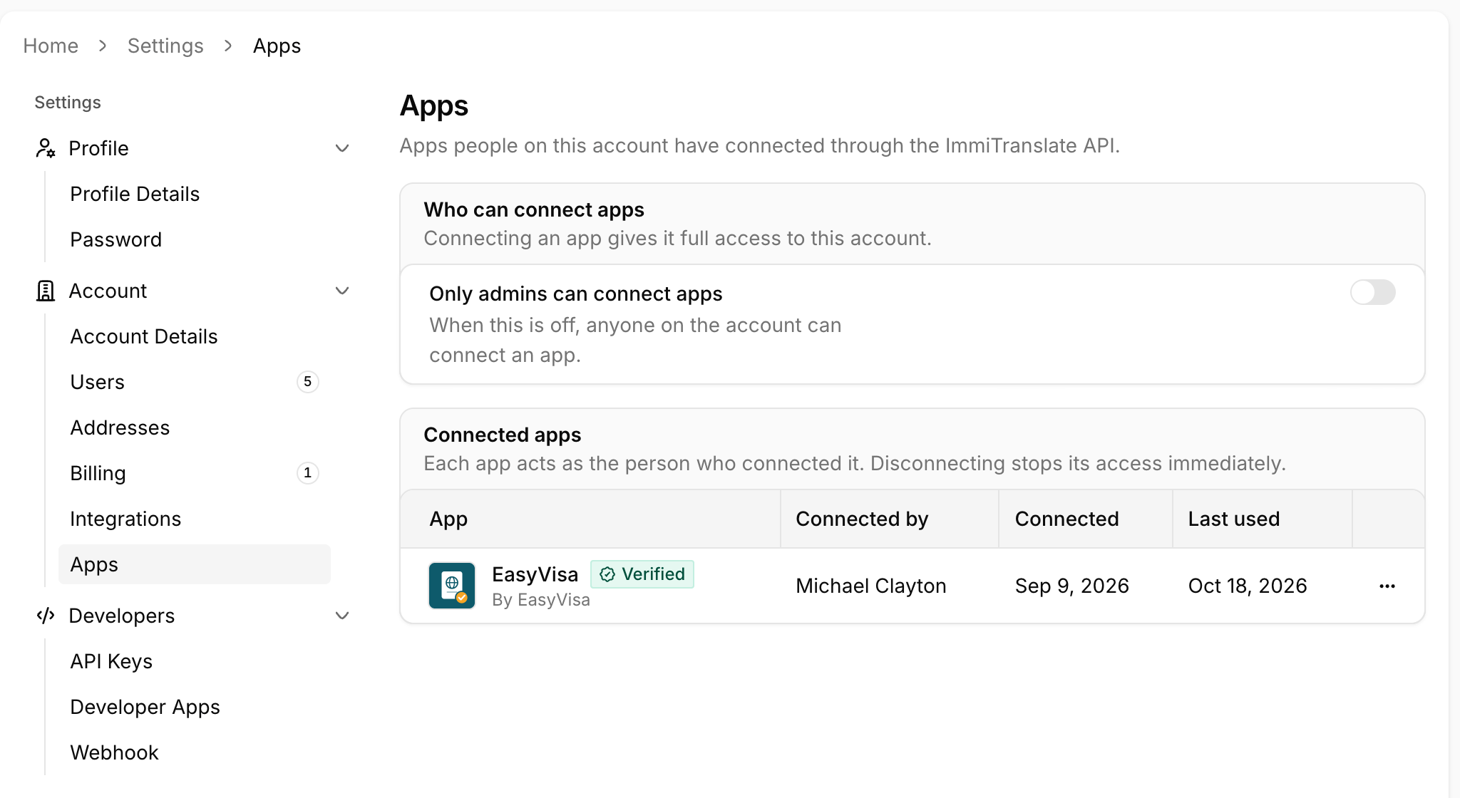Screen dimensions: 1460x798
Task: Click the breadcrumb arrow after Settings
Action: (228, 46)
